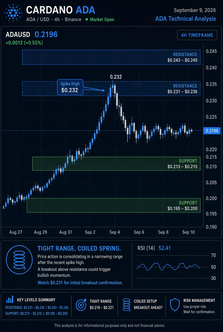
Task: Click the Sep 4 date axis label
Action: click(x=115, y=232)
